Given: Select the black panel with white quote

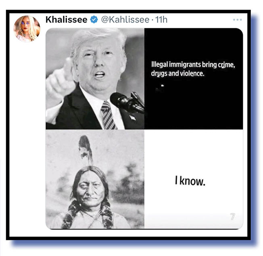Looking at the screenshot, I should pyautogui.click(x=194, y=79).
